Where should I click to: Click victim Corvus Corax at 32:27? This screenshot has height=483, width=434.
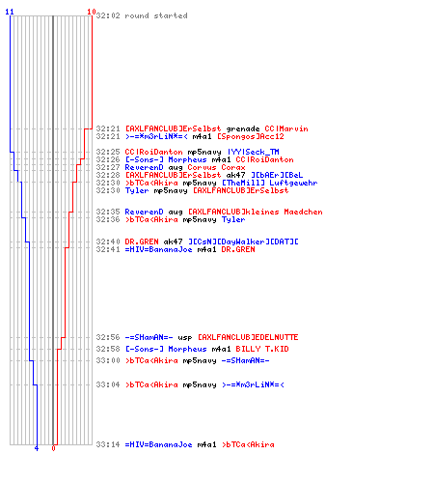click(216, 167)
